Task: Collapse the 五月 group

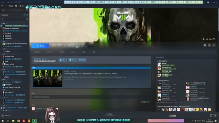Action: [2, 69]
